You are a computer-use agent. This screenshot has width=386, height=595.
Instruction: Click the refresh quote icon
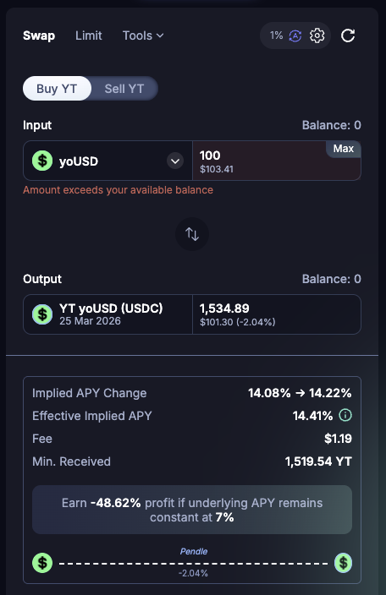click(x=348, y=35)
